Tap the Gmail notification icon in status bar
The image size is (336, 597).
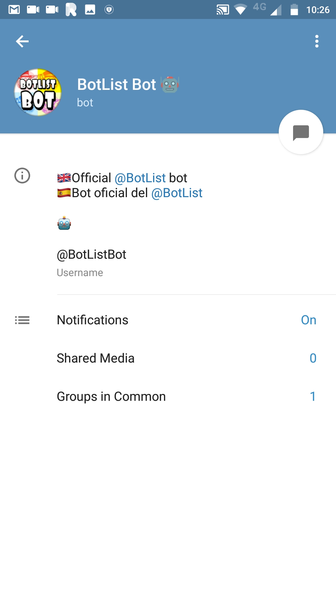pos(14,10)
